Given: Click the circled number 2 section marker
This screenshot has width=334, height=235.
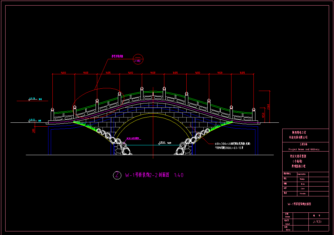Looking at the screenshot, I should 117,175.
